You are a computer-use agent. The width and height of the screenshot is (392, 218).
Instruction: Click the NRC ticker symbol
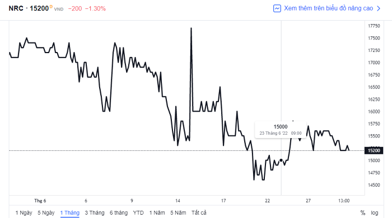16,8
